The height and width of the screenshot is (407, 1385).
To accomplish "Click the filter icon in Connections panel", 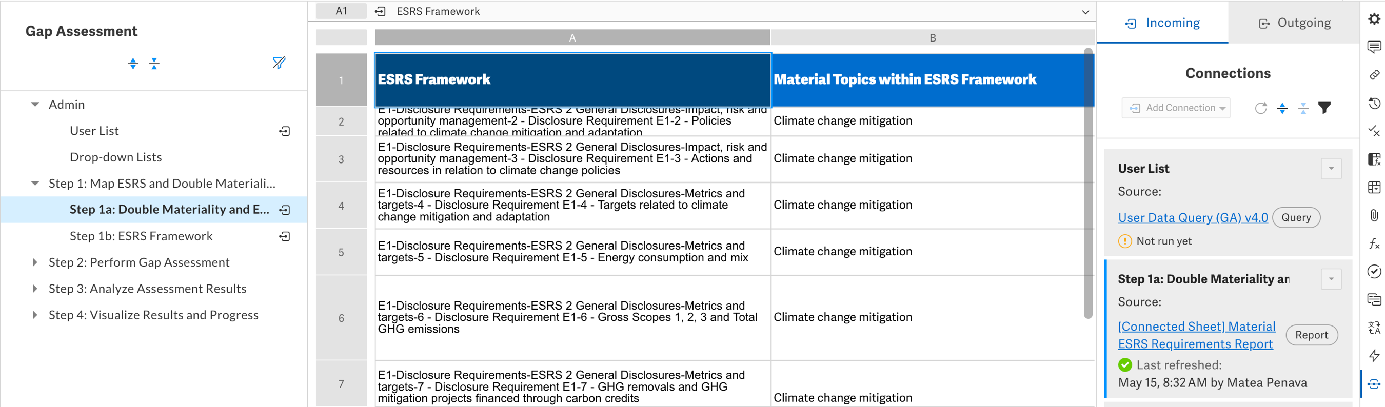I will (x=1324, y=108).
